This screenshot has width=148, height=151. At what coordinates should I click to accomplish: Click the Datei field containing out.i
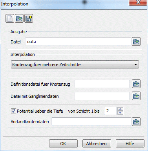point(78,41)
